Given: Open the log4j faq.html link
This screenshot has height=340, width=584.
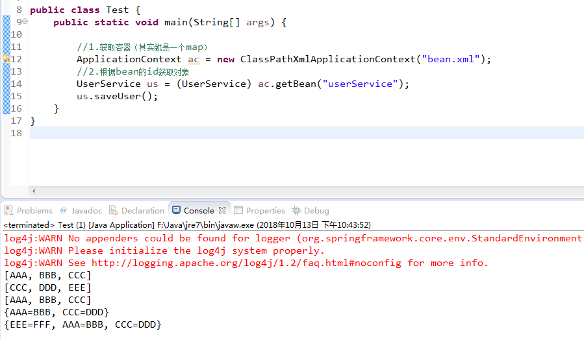Looking at the screenshot, I should (x=247, y=263).
